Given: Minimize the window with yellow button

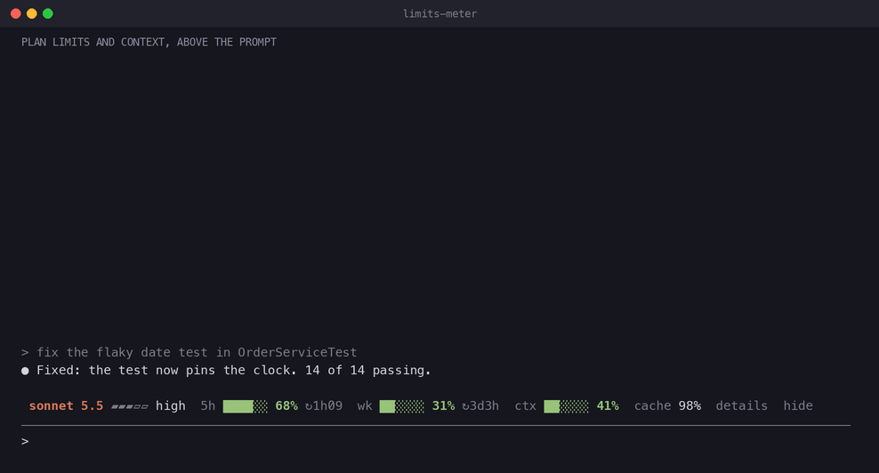Looking at the screenshot, I should 32,13.
